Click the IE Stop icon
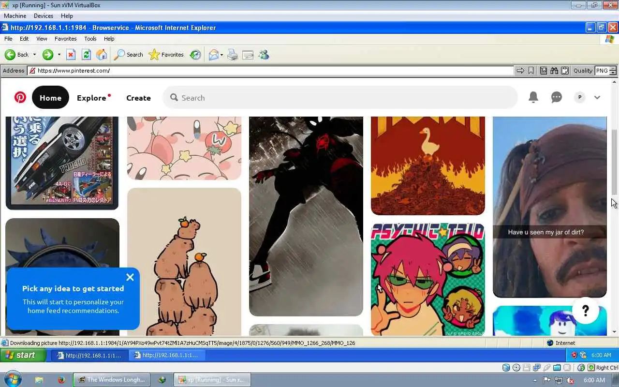Image resolution: width=619 pixels, height=387 pixels. coord(71,55)
